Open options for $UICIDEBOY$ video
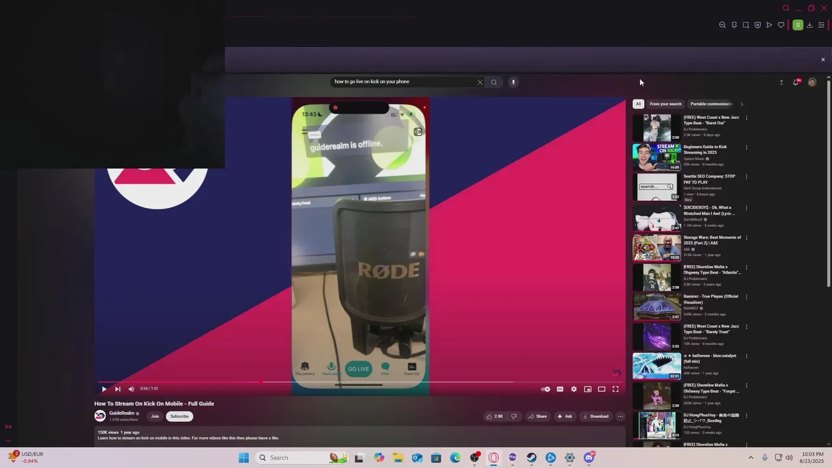Viewport: 832px width, 468px height. [746, 209]
